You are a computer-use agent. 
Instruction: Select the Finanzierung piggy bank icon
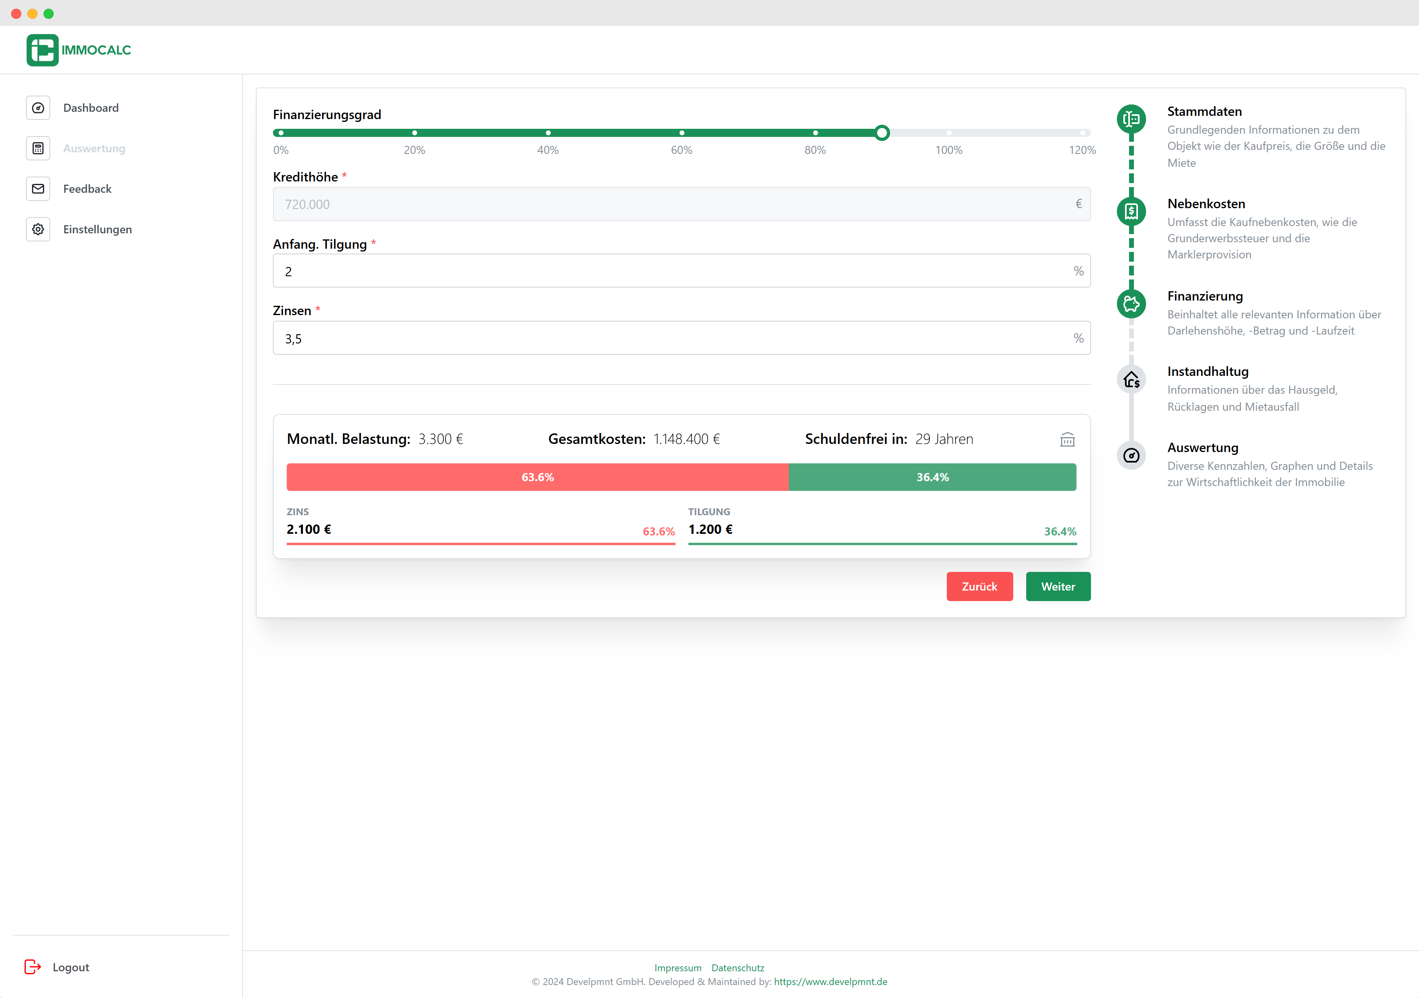(x=1131, y=303)
